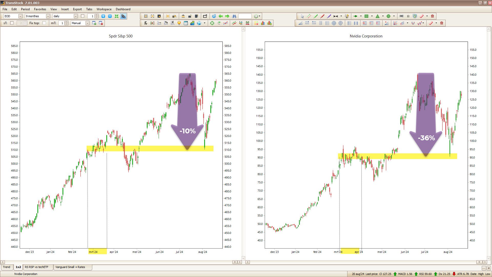The image size is (492, 277).
Task: Toggle the sT checkbox
Action: click(x=12, y=23)
